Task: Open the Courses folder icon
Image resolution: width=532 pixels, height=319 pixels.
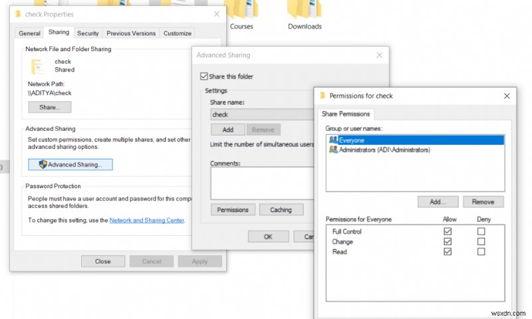Action: (x=241, y=9)
